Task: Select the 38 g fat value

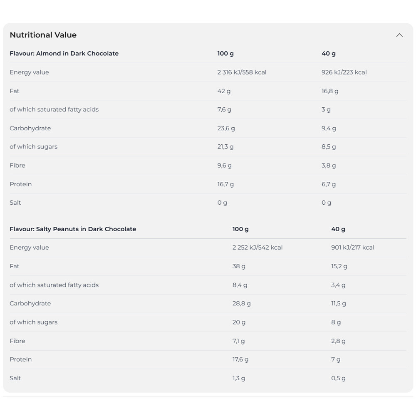Action: point(239,266)
